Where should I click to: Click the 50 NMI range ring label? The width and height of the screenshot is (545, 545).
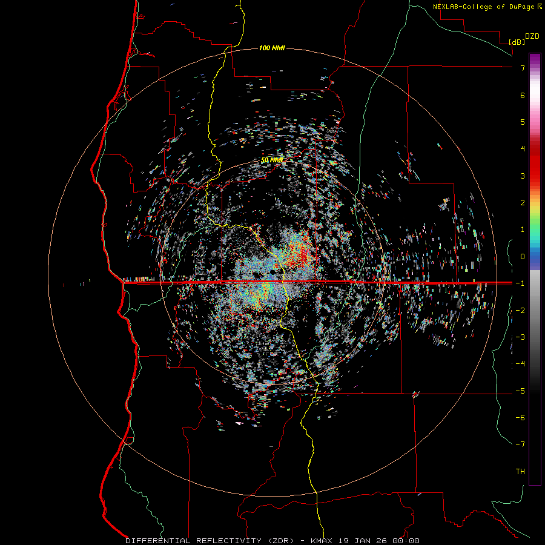[x=272, y=160]
